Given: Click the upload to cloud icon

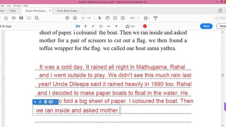Looking at the screenshot, I should [13, 18].
